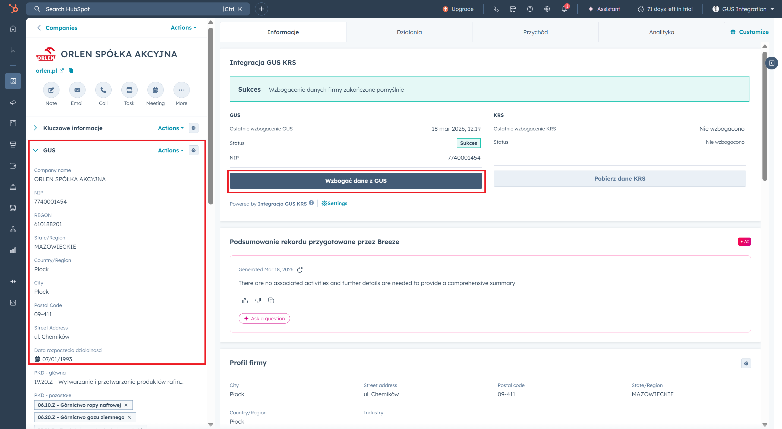Click the plus quick-create button

click(x=261, y=9)
